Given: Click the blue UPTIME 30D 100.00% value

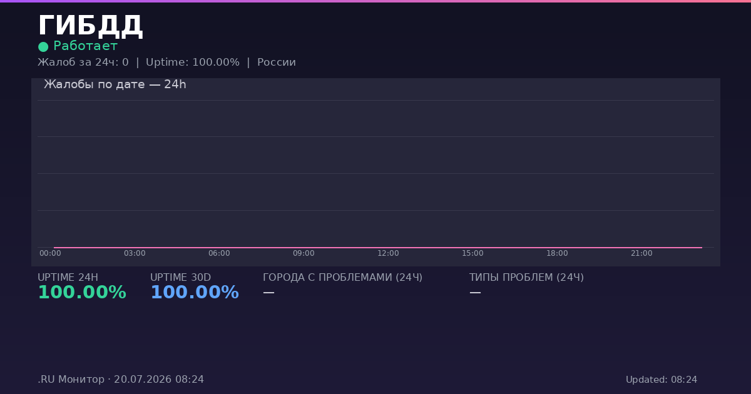Looking at the screenshot, I should [195, 293].
